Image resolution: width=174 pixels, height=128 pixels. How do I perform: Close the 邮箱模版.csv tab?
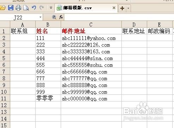point(114,8)
